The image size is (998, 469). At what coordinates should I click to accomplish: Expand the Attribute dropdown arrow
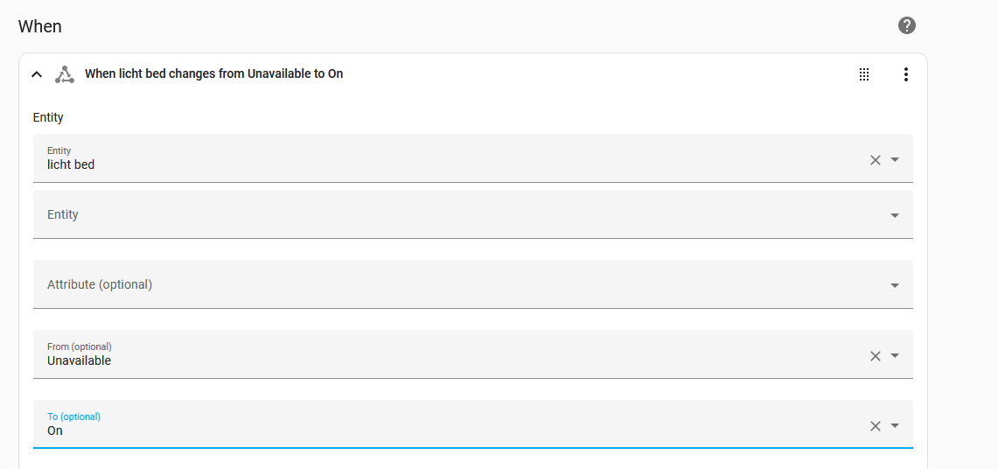point(895,285)
